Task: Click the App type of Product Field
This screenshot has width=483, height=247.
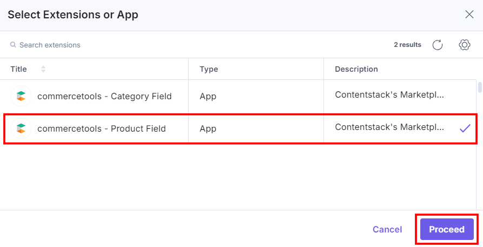Action: [x=208, y=128]
